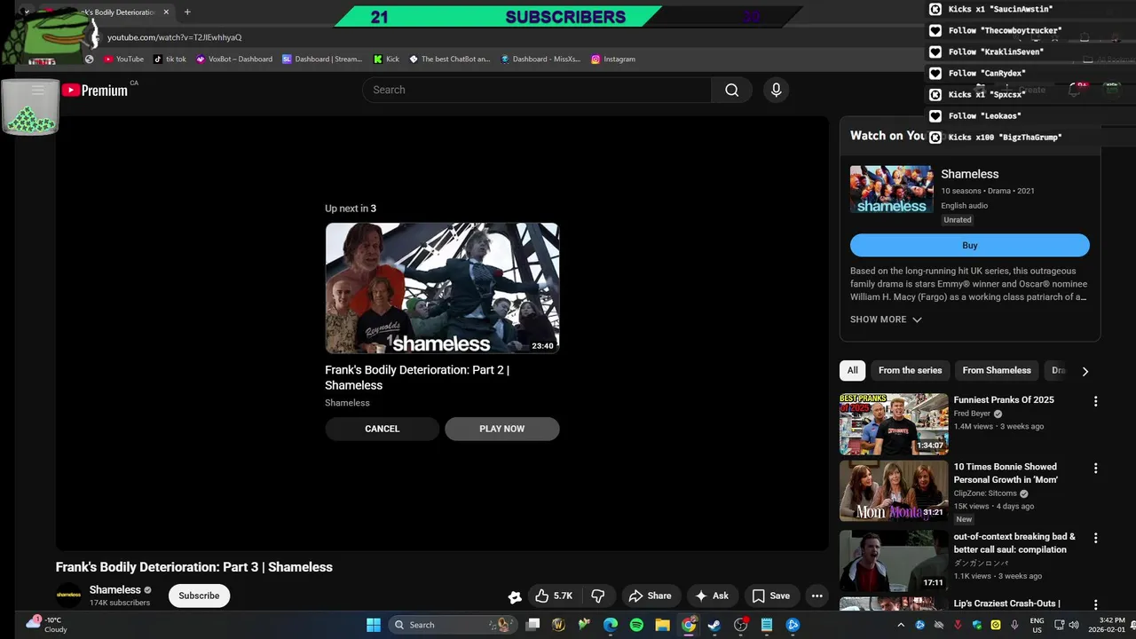Click the blue Buy button
This screenshot has width=1136, height=639.
pyautogui.click(x=969, y=246)
